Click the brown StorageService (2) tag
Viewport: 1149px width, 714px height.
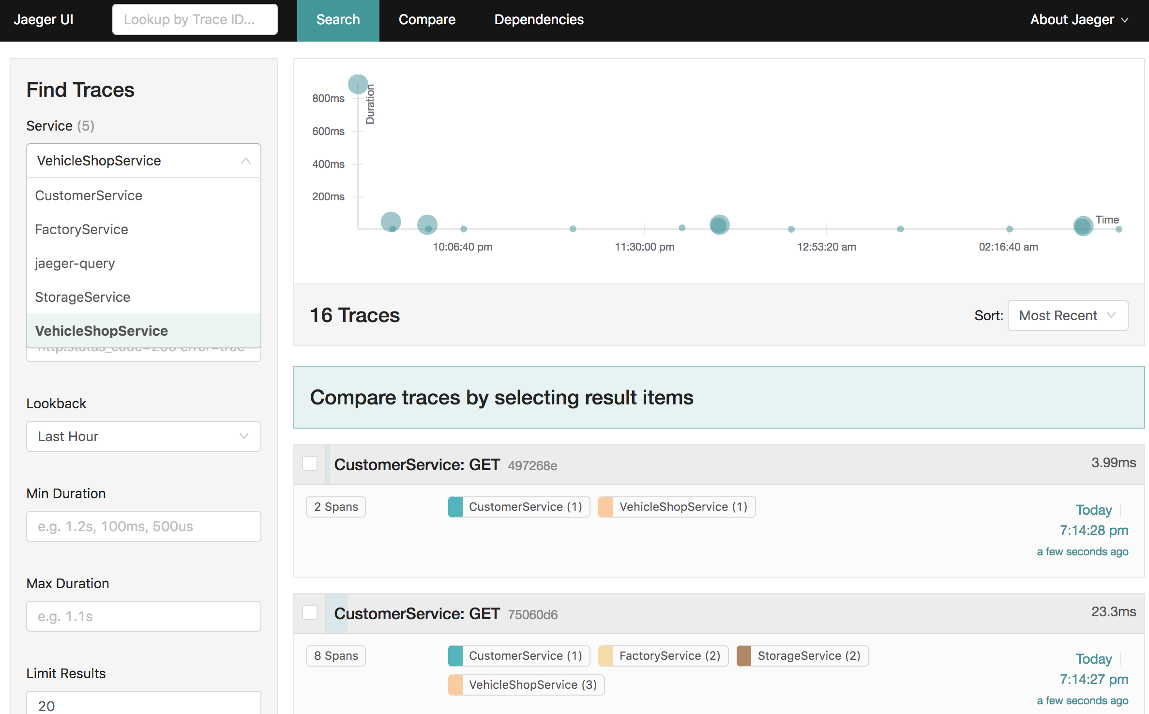coord(802,656)
